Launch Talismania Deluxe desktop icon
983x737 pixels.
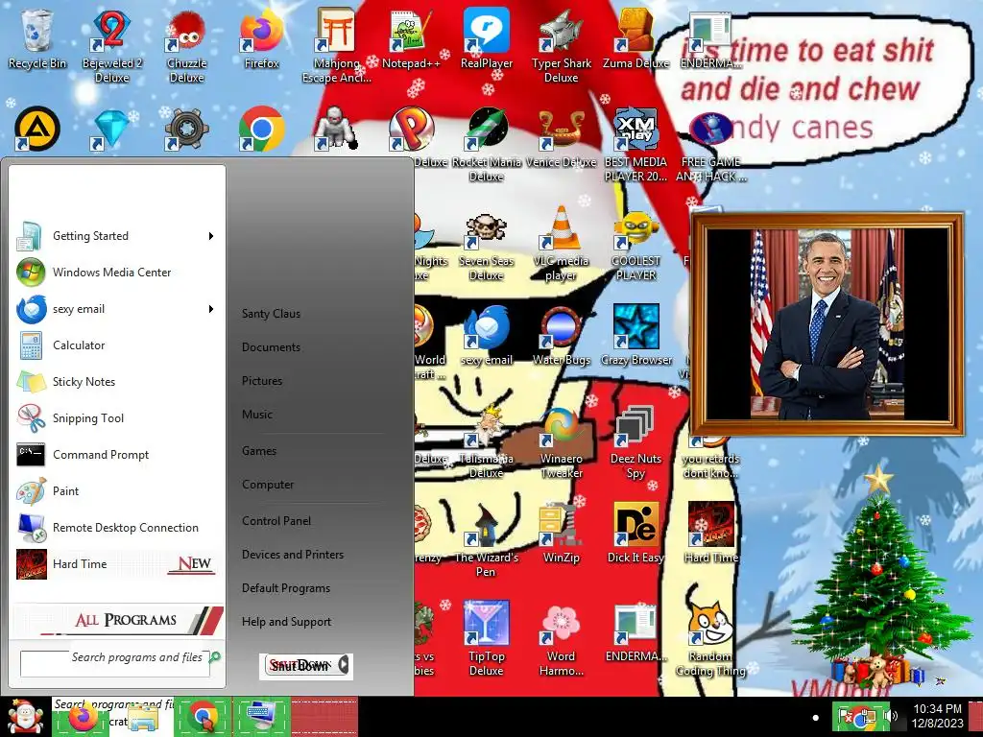click(x=487, y=441)
